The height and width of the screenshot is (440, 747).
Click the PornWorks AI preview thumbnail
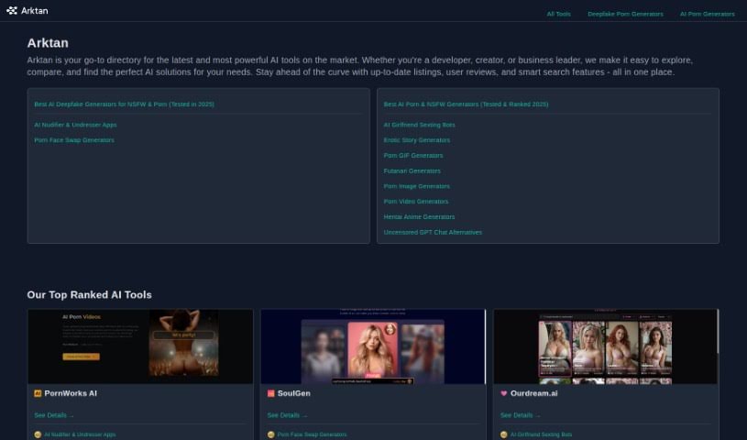(140, 346)
